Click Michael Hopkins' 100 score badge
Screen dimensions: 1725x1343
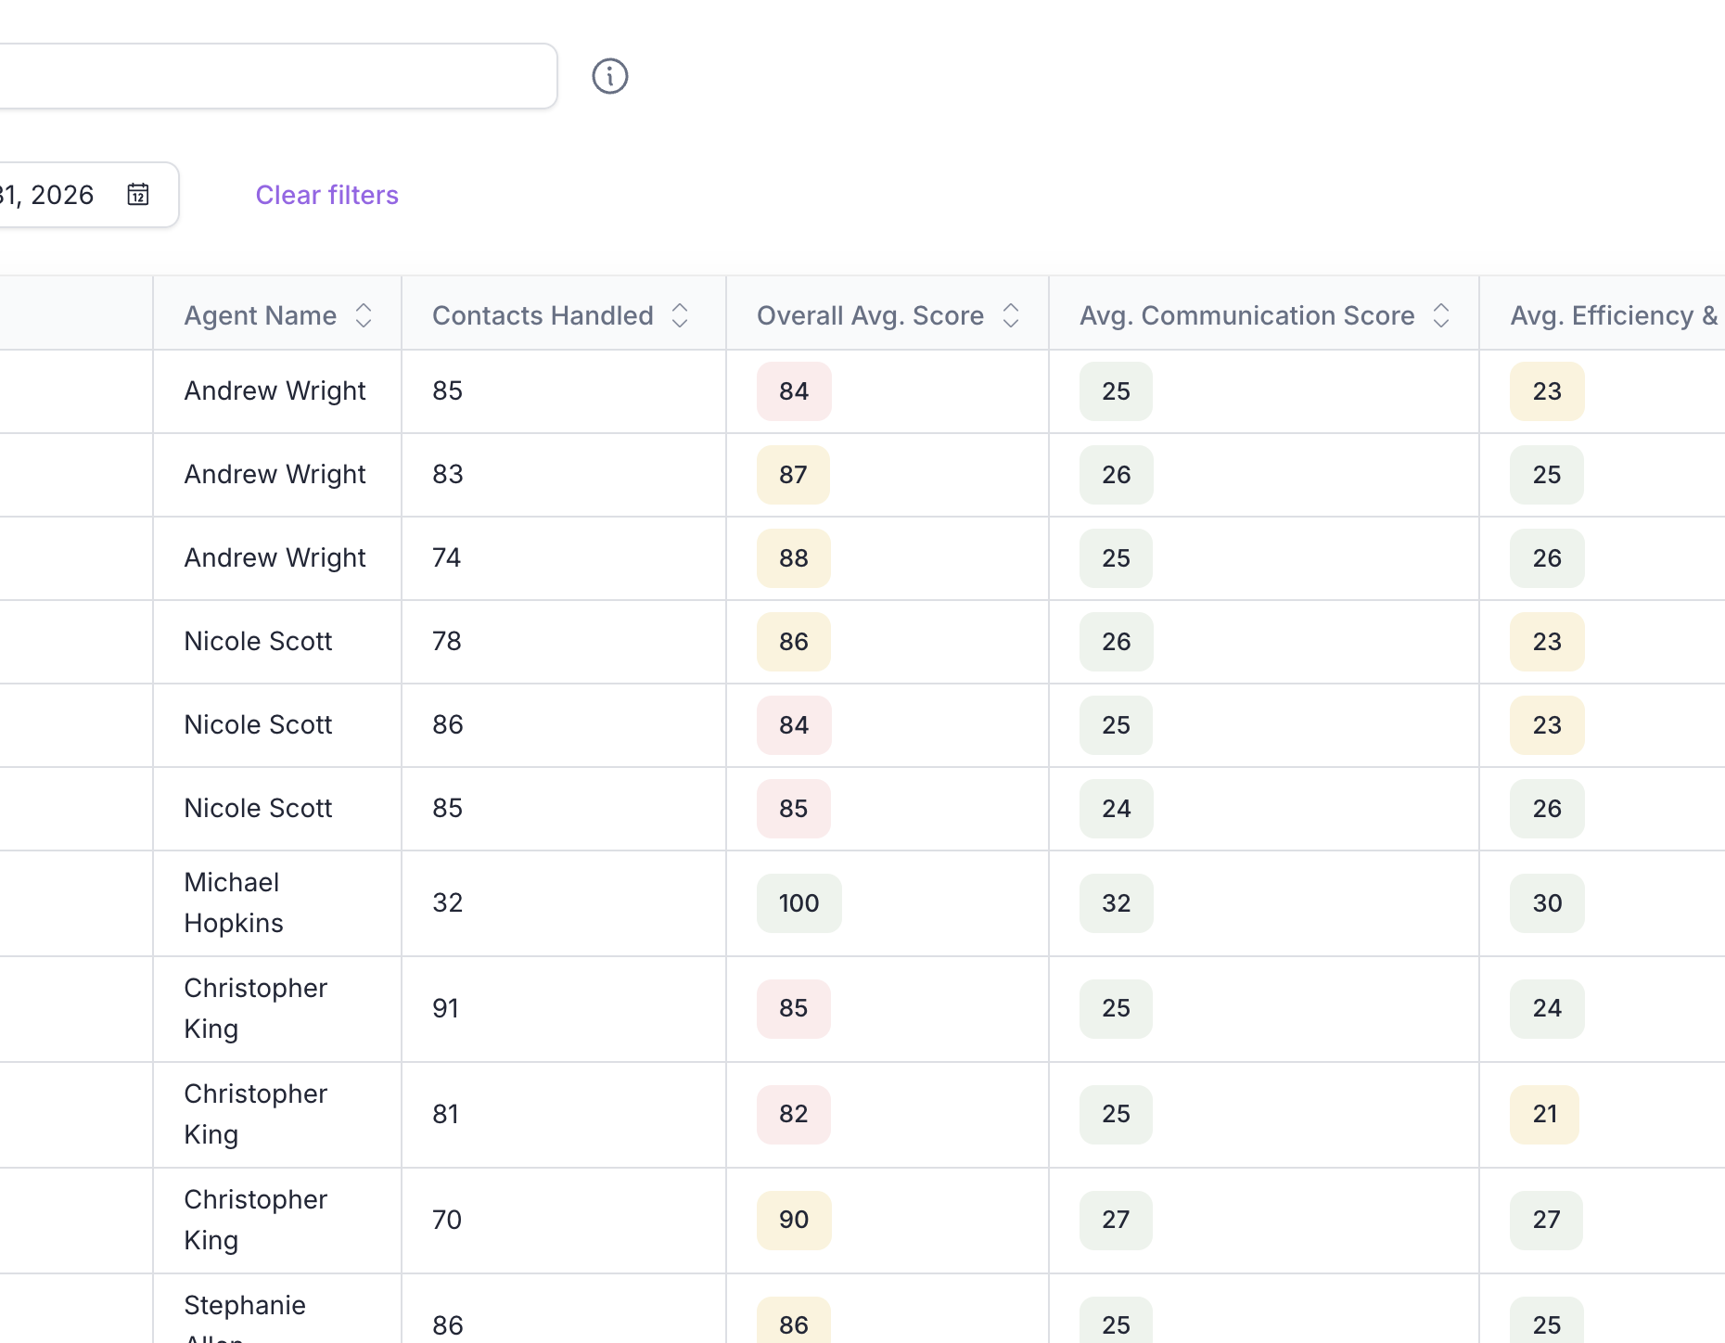point(798,902)
